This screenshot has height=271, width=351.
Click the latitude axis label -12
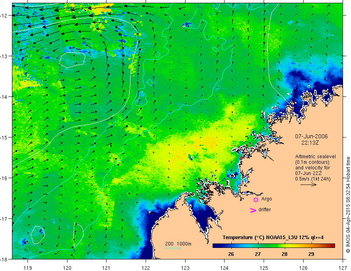[x=4, y=16]
